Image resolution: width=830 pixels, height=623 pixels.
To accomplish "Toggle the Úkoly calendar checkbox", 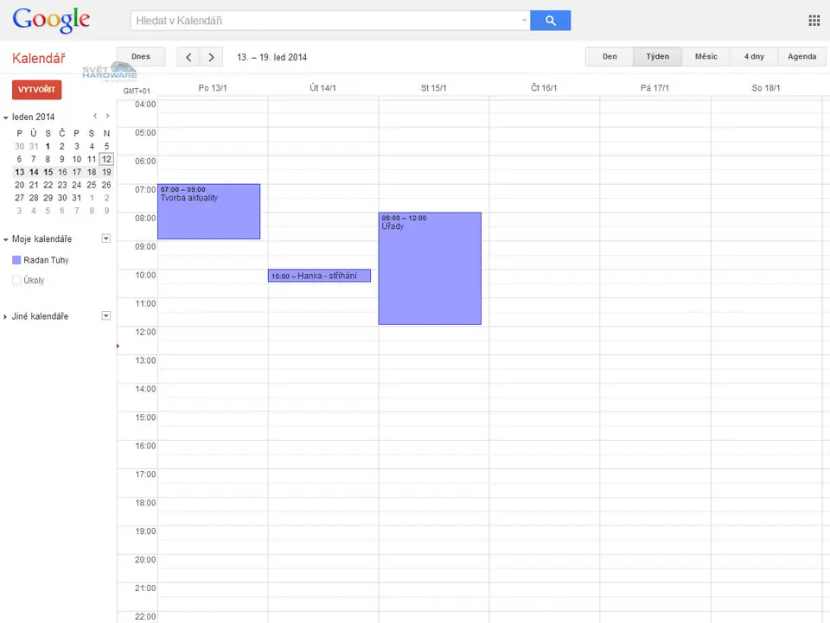I will tap(16, 280).
